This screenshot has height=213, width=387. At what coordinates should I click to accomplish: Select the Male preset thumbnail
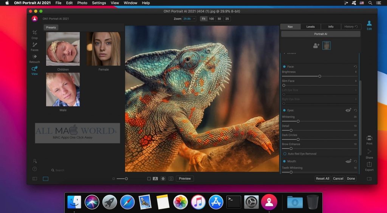63,89
